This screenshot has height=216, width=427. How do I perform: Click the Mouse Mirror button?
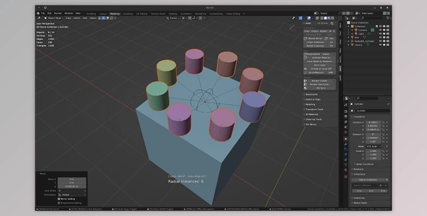[x=314, y=39]
